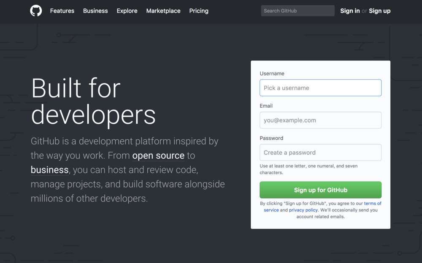Follow the open source link

point(158,156)
